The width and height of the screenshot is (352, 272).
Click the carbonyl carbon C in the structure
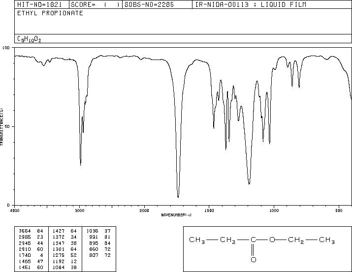[x=253, y=240]
